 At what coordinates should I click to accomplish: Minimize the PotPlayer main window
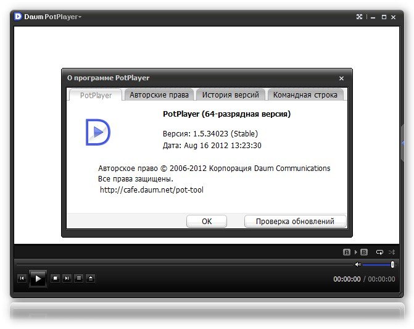(x=373, y=17)
